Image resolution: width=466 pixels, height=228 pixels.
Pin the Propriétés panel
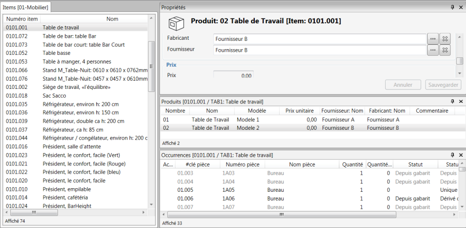click(453, 7)
